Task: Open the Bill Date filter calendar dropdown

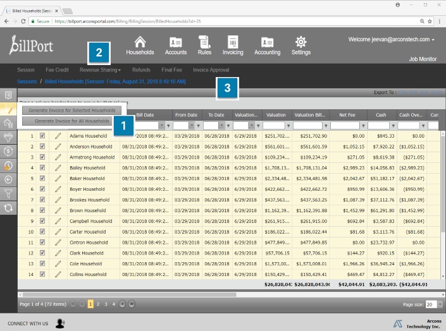Action: coord(161,125)
